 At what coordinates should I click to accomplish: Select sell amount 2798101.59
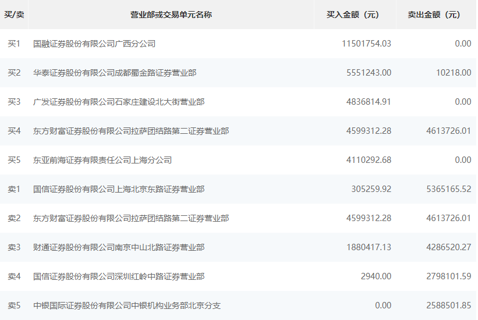[449, 276]
